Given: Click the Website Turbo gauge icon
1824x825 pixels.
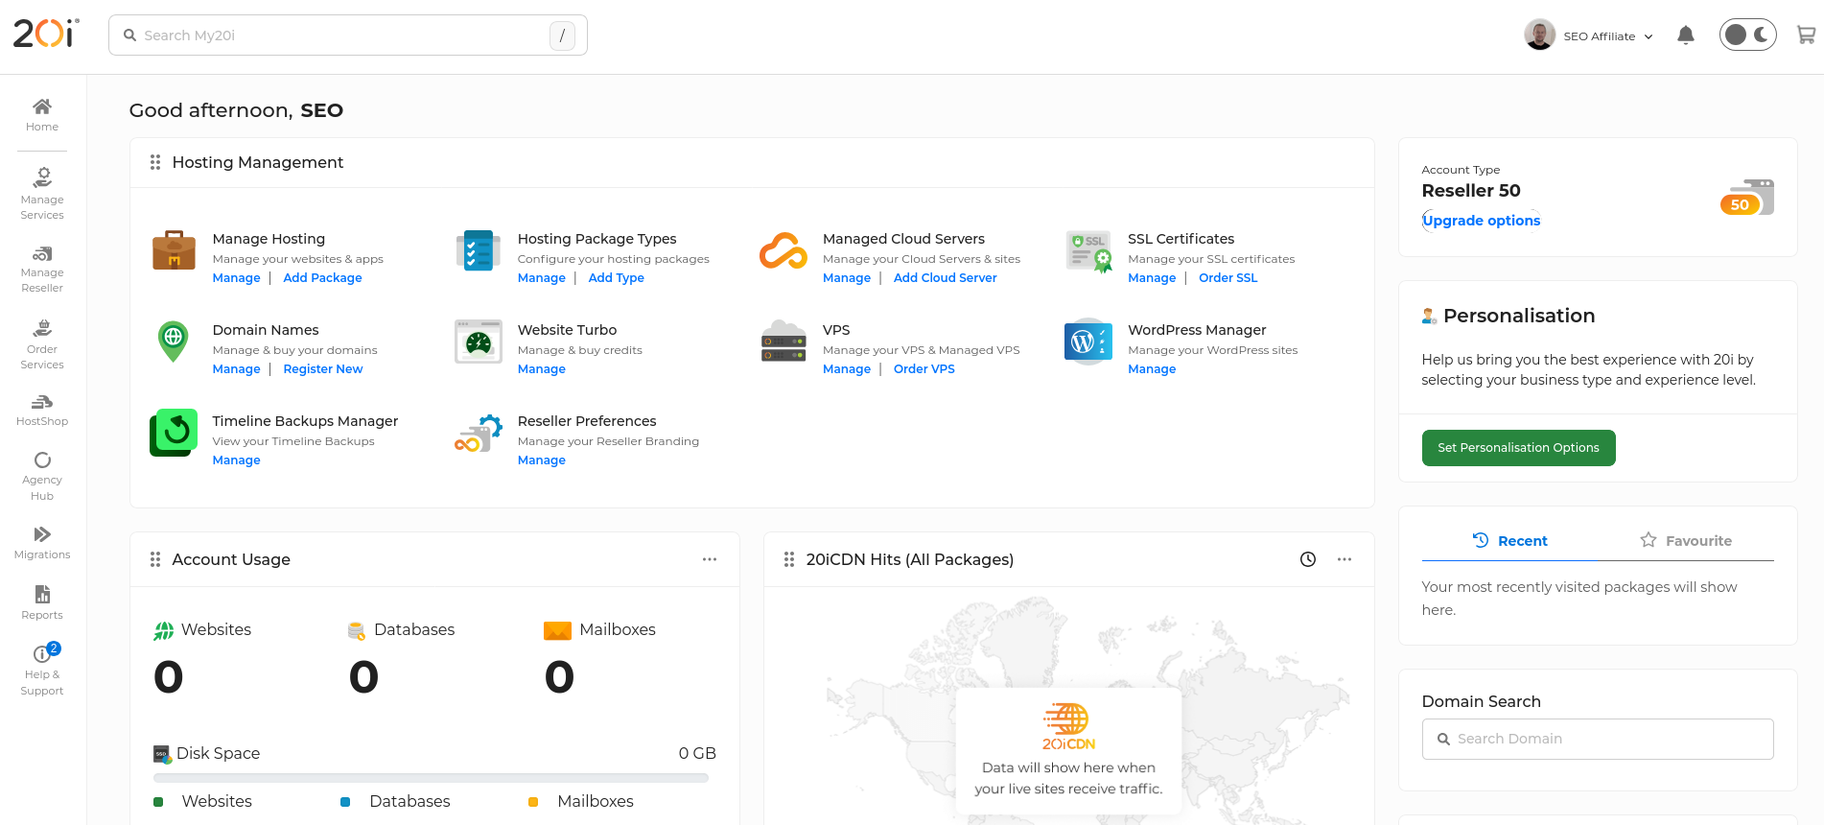Looking at the screenshot, I should 479,342.
